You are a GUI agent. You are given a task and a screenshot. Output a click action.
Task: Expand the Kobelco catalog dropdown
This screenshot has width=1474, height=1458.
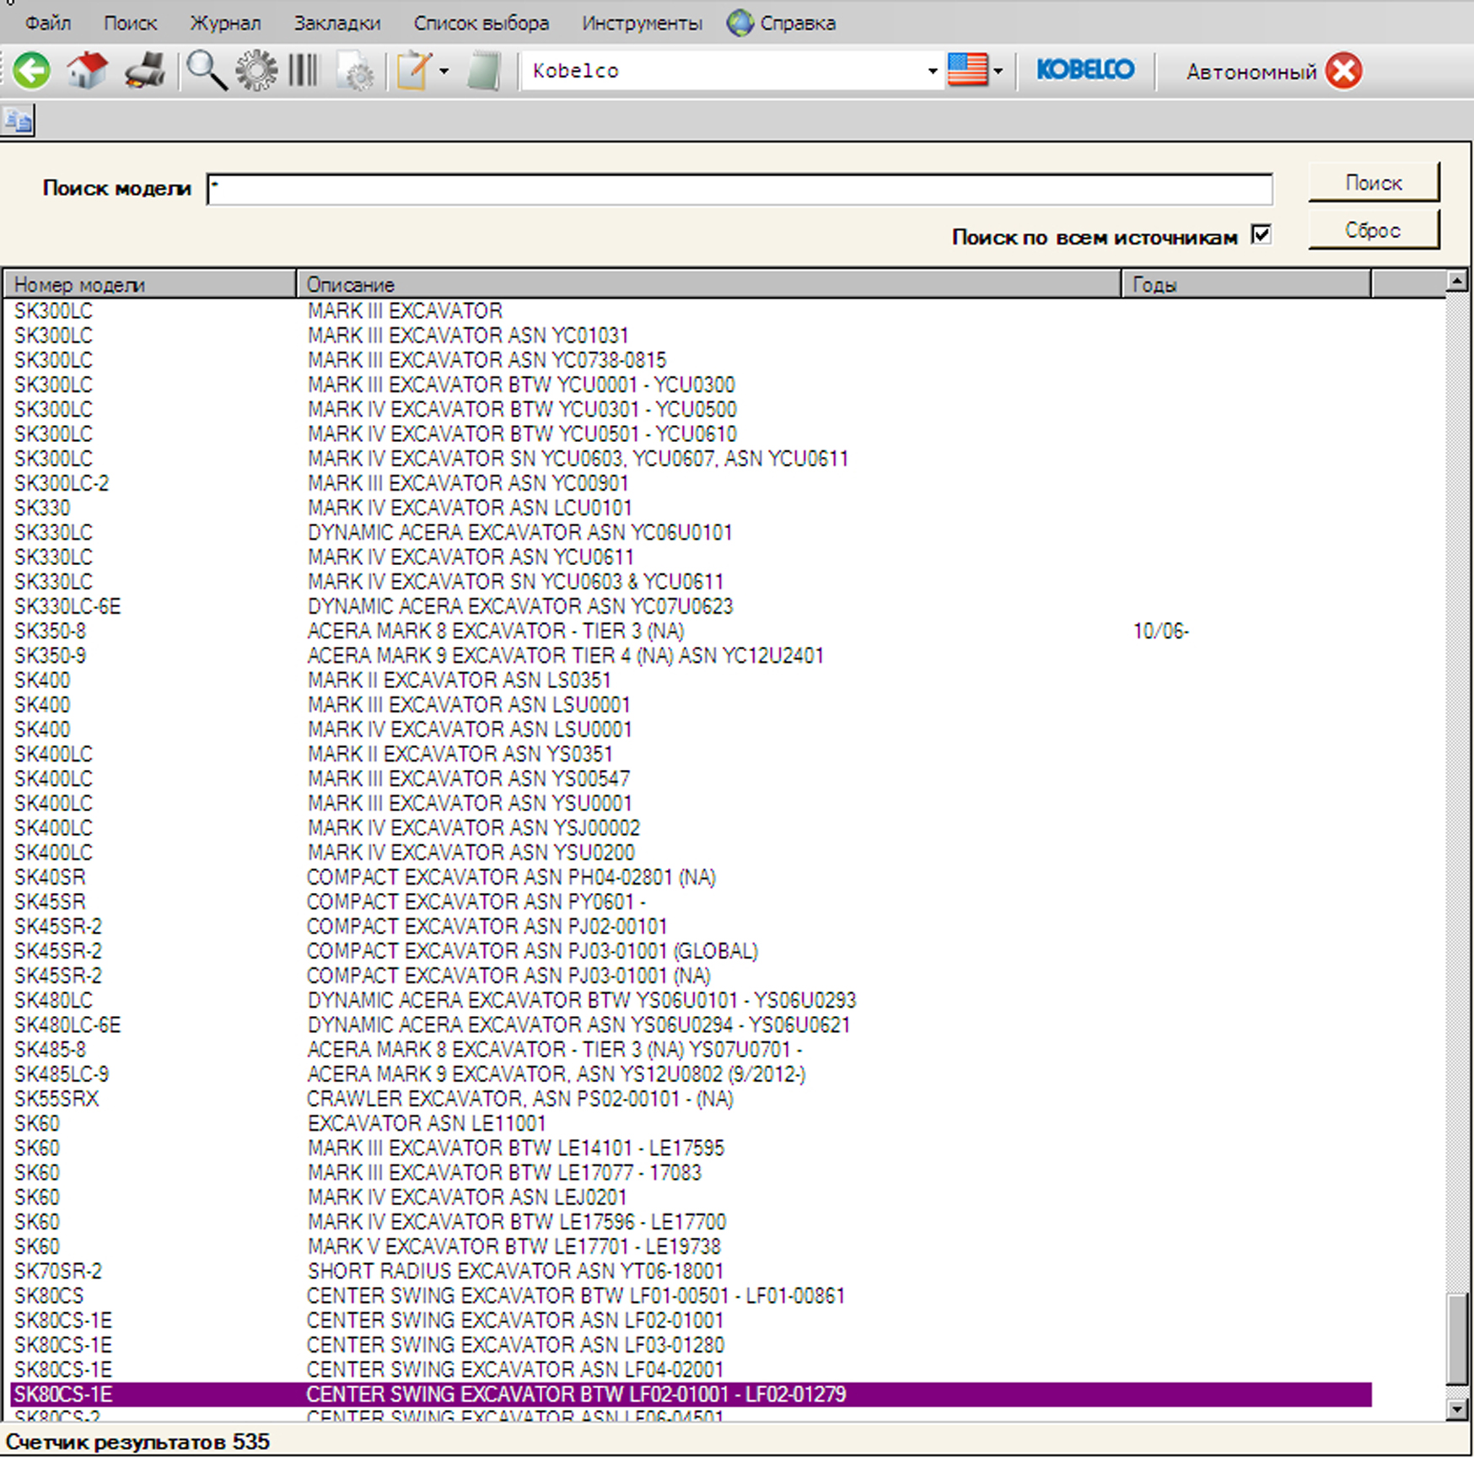pyautogui.click(x=932, y=71)
